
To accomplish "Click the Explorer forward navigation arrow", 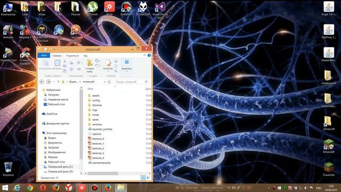I will click(48, 82).
